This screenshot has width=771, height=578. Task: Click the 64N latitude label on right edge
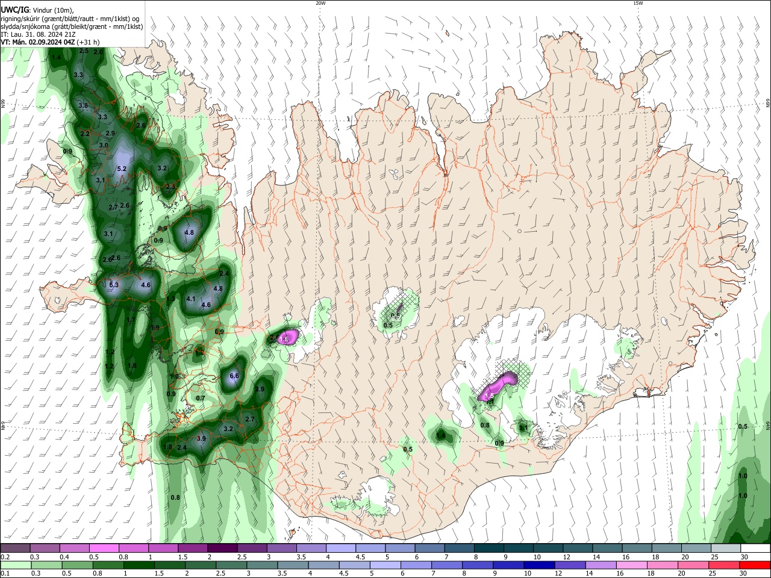tap(768, 426)
